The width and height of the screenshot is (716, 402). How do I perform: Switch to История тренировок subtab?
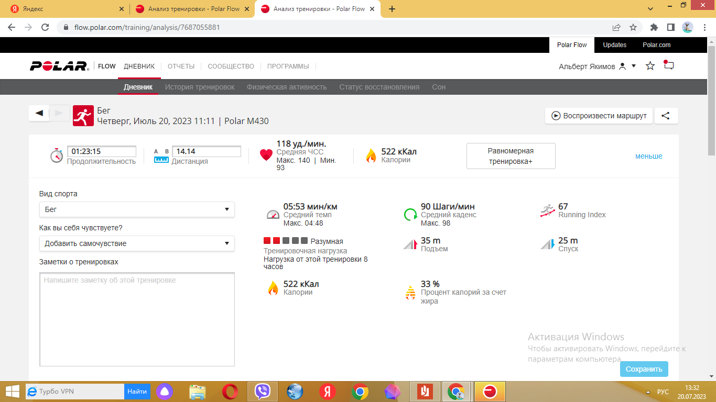(200, 87)
